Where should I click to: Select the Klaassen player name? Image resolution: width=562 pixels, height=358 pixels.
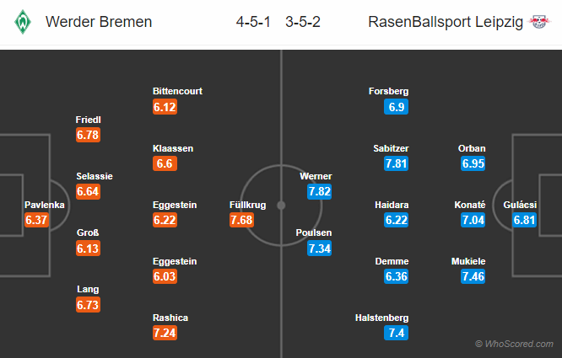tap(173, 148)
